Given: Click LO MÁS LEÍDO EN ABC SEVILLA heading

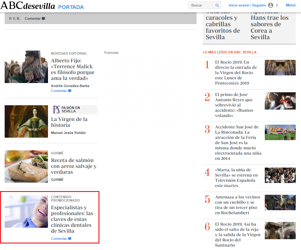Looking at the screenshot, I should click(x=229, y=52).
